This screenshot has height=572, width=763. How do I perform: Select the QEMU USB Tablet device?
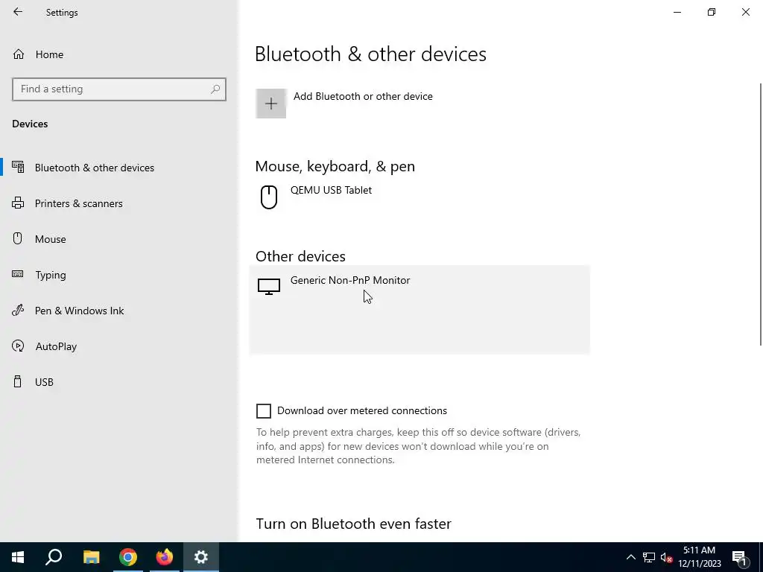pos(420,197)
